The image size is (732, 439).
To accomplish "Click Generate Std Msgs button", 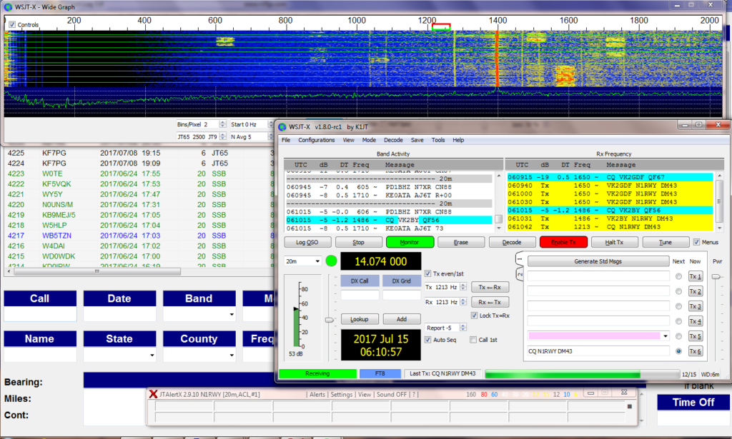I will click(x=598, y=261).
